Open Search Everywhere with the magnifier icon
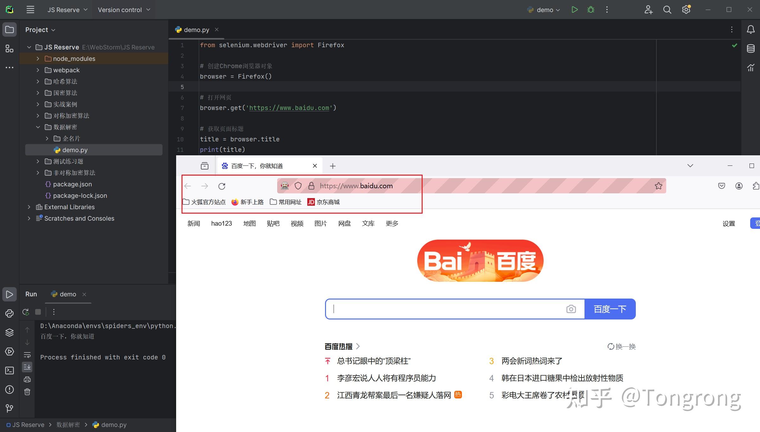Viewport: 760px width, 432px height. pos(667,10)
